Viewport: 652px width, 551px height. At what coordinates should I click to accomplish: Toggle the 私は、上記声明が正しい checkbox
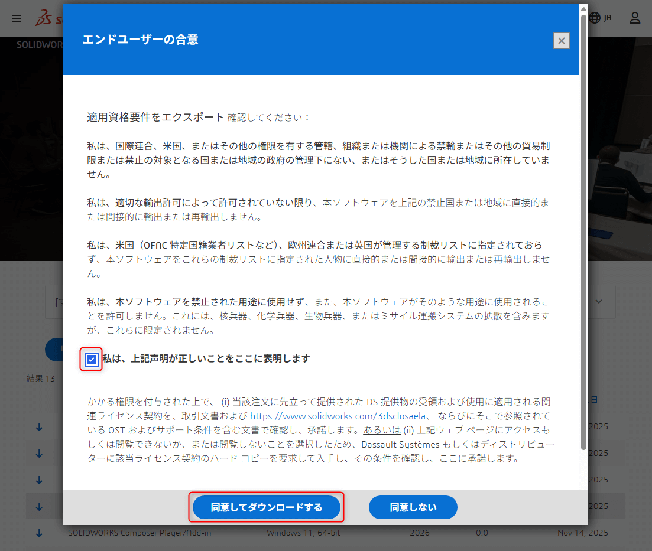point(92,359)
